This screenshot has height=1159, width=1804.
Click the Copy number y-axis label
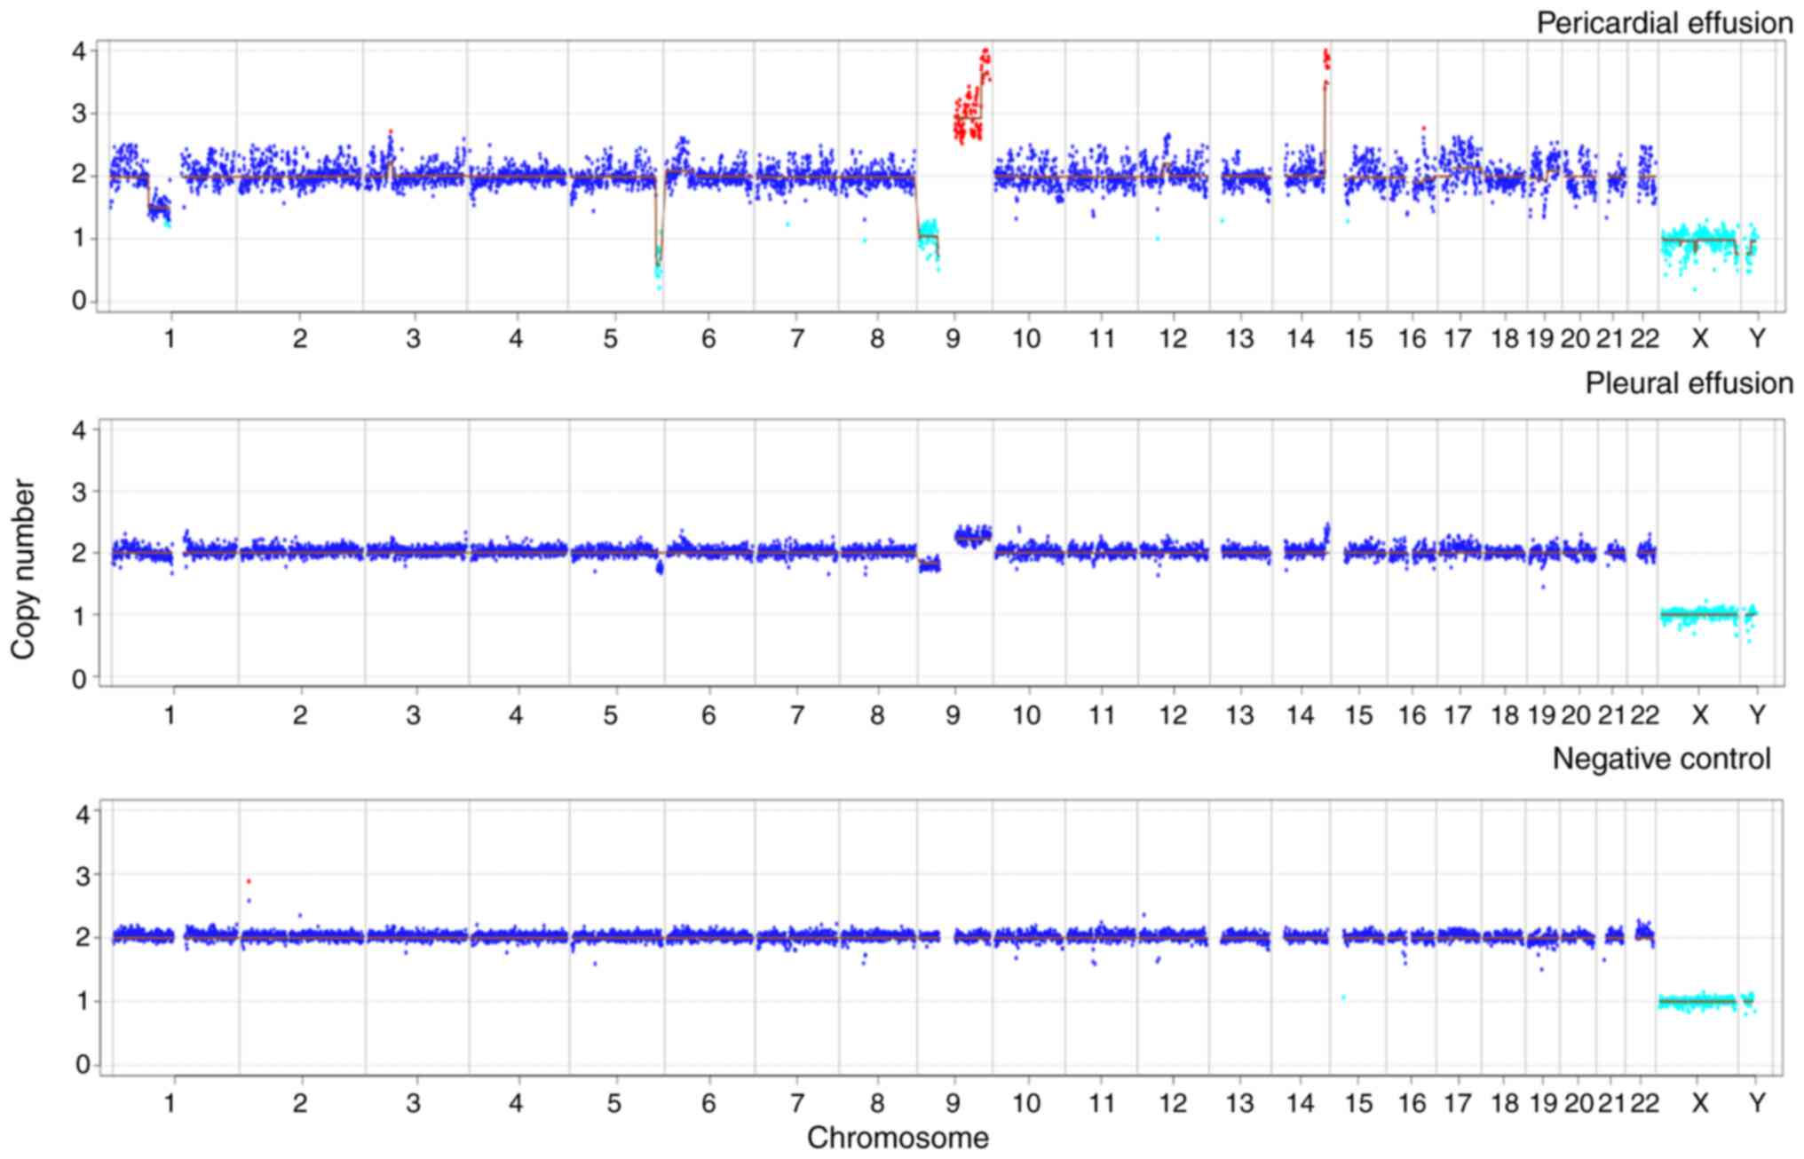[24, 569]
